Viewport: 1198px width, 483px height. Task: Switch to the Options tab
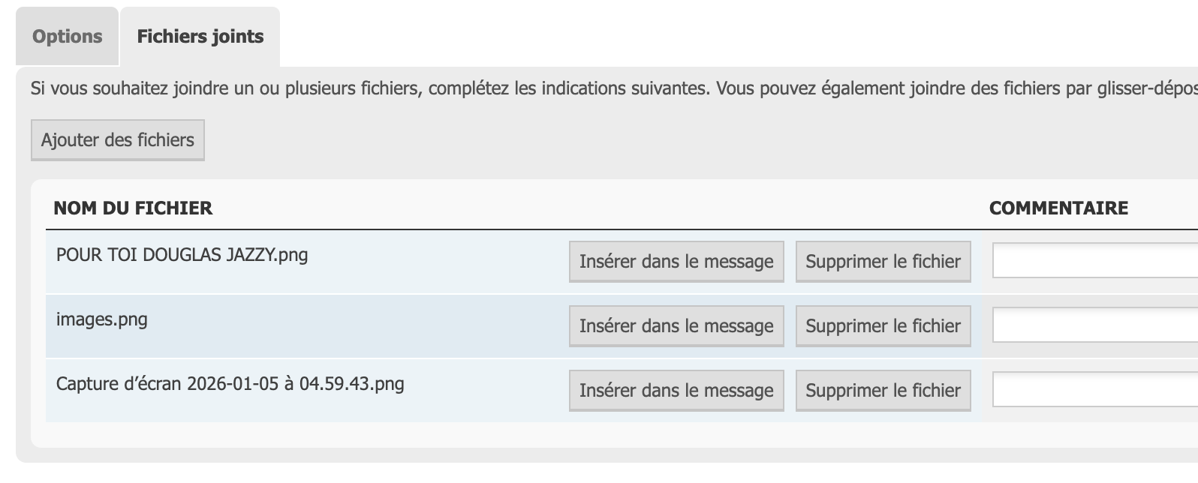coord(67,37)
